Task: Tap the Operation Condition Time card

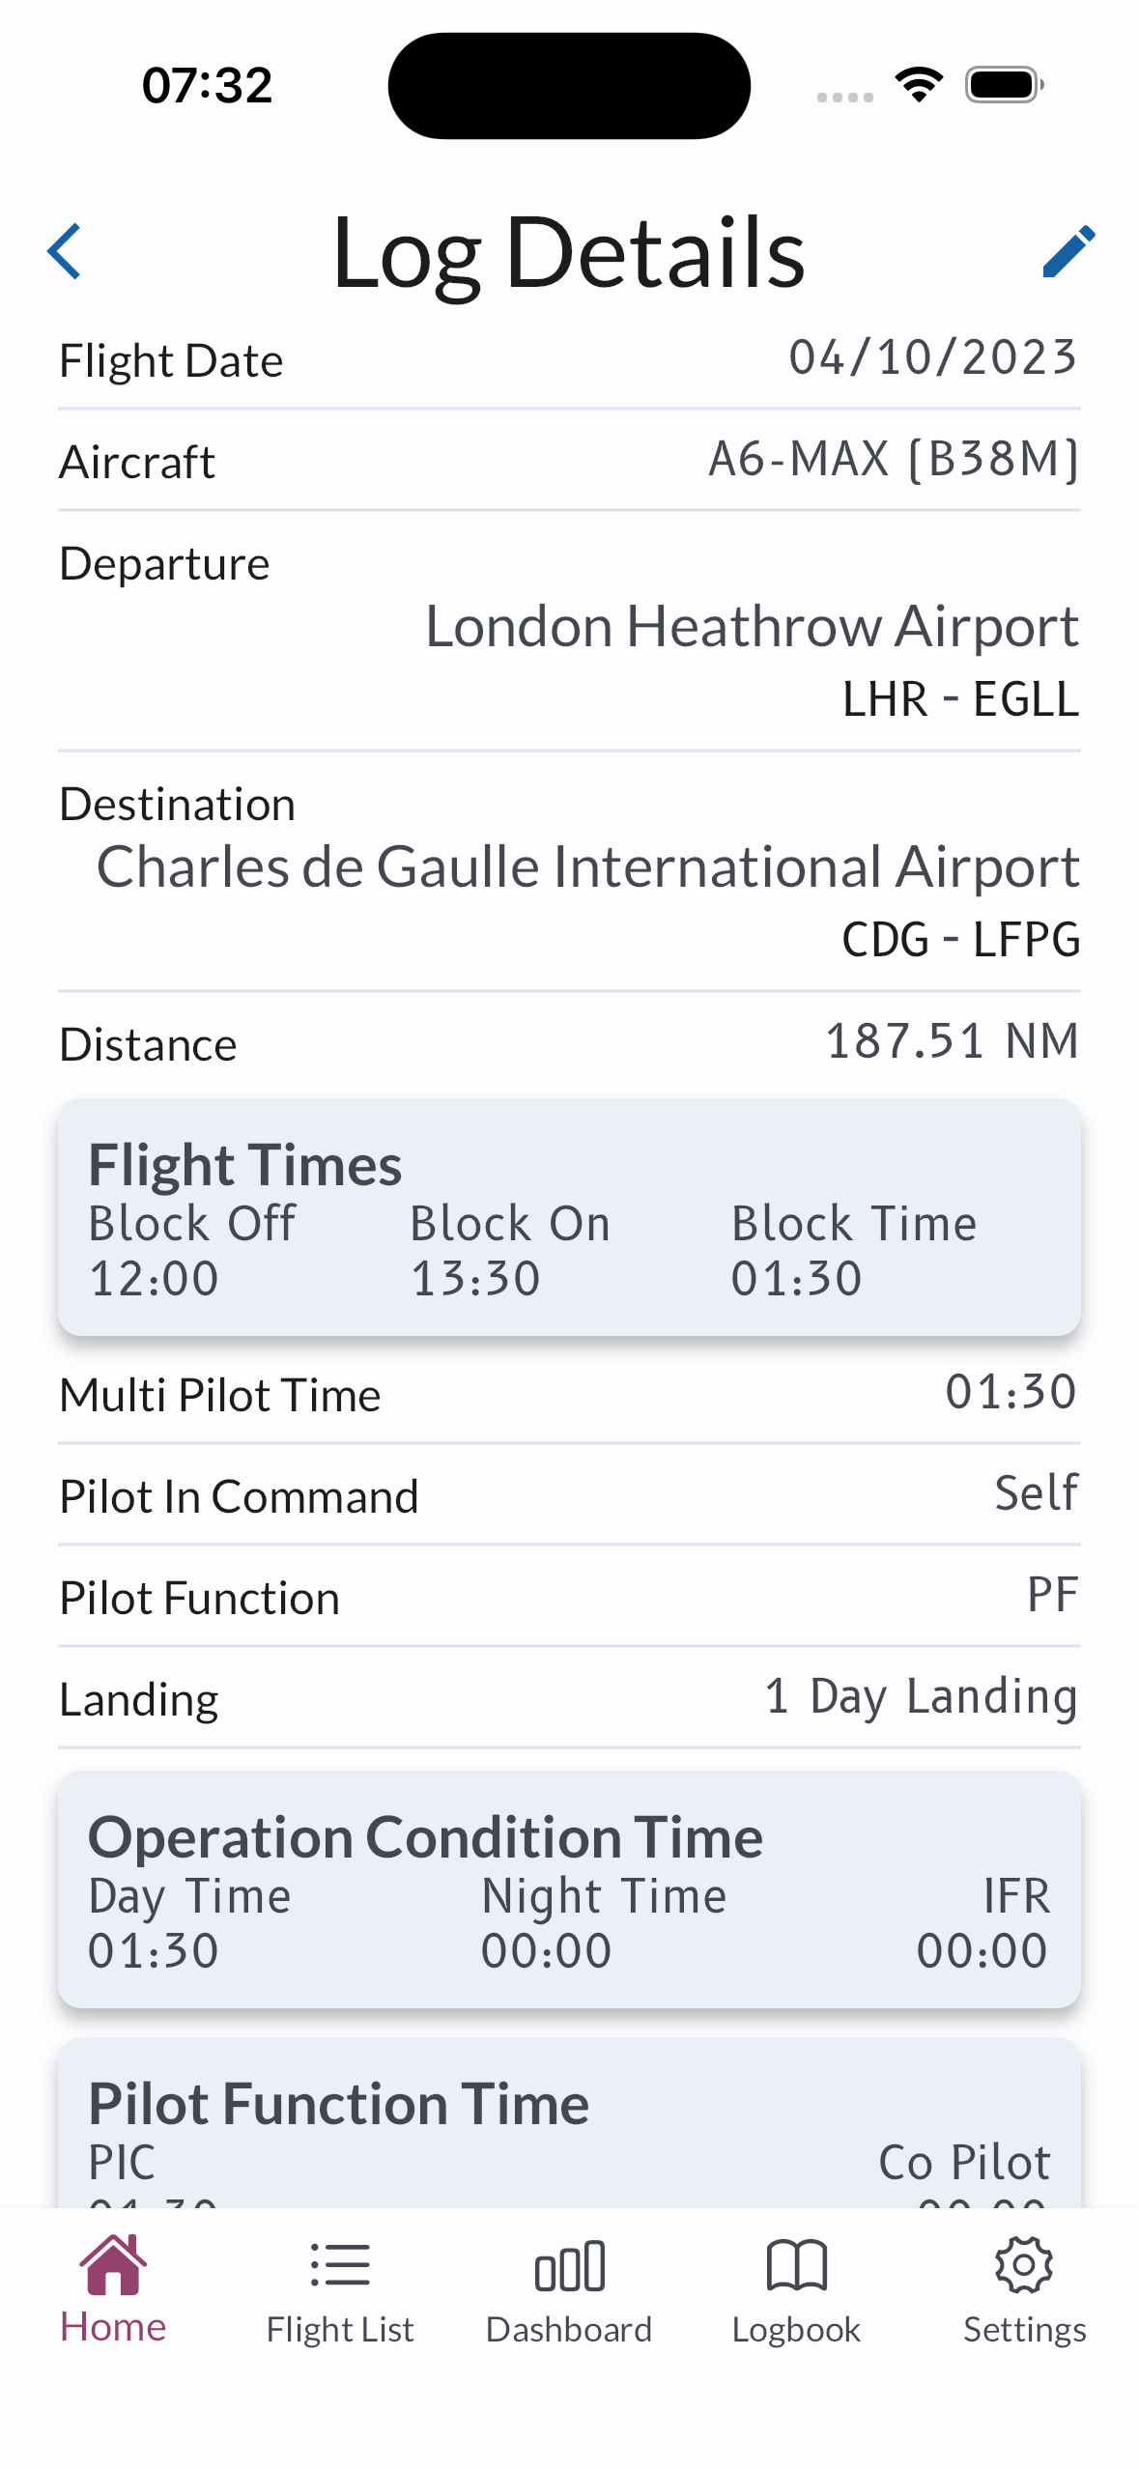Action: pos(569,1889)
